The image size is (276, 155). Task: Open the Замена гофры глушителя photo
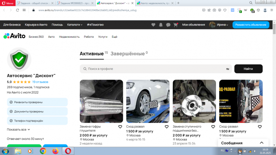[x=101, y=101]
